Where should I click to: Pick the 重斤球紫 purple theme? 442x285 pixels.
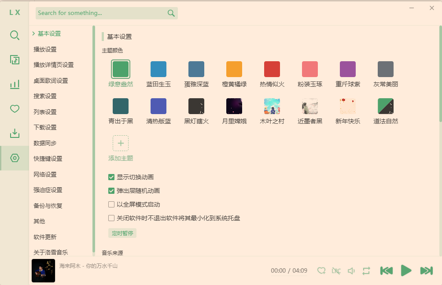348,69
